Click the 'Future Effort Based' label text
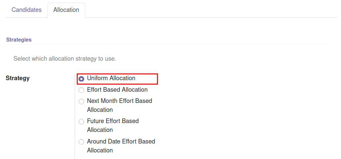 click(x=113, y=121)
